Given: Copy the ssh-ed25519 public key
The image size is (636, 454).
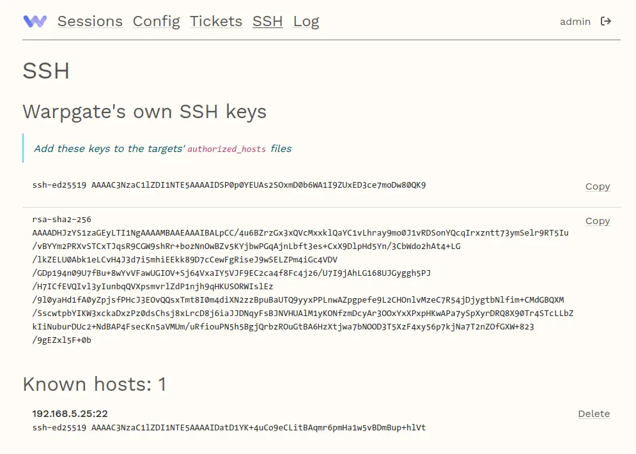Looking at the screenshot, I should click(597, 186).
